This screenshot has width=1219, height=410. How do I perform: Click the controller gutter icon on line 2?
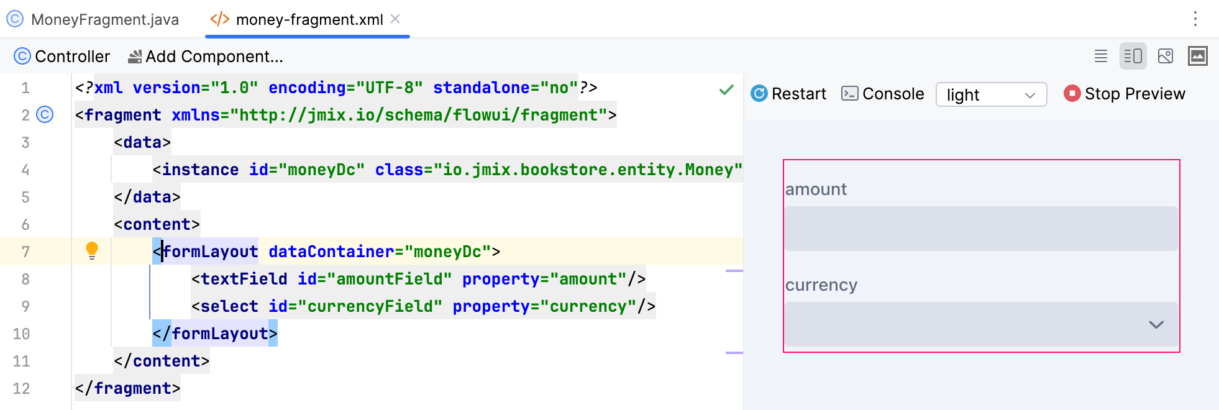pos(45,115)
